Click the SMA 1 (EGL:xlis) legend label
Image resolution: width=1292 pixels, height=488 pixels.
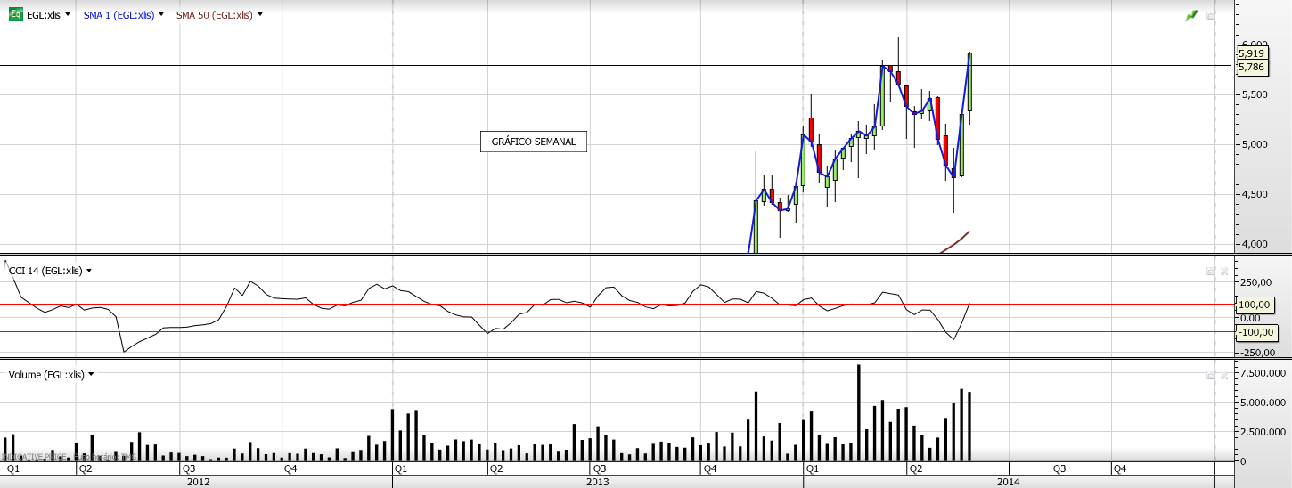click(119, 15)
